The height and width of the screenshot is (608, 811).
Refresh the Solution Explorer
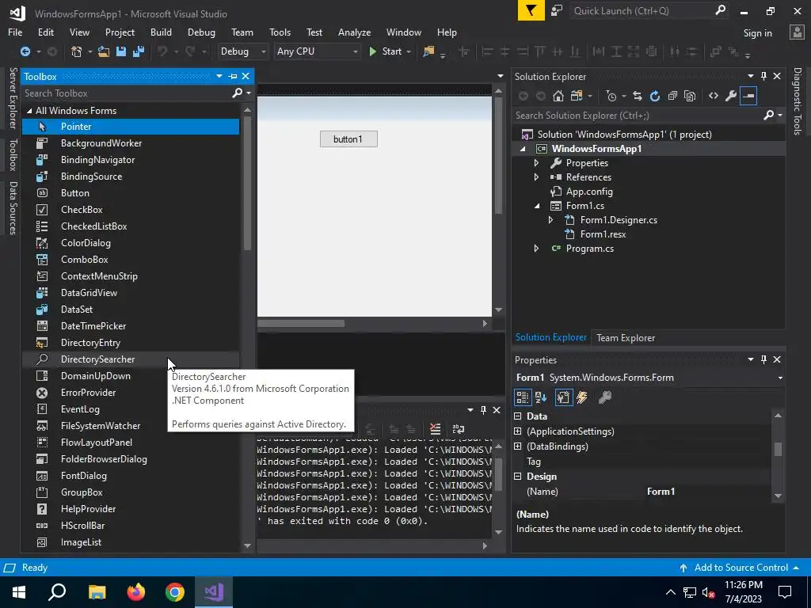(x=655, y=96)
